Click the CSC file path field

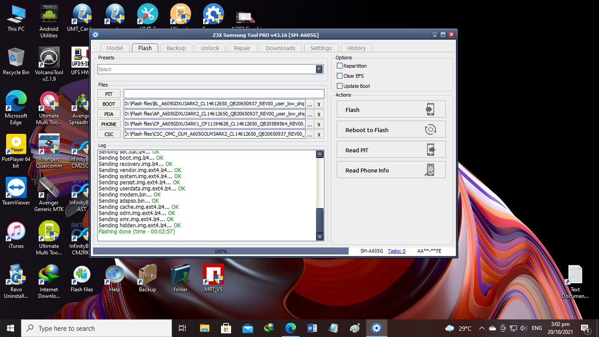[214, 134]
